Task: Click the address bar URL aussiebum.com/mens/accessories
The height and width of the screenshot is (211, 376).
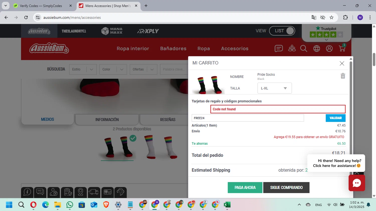Action: tap(72, 18)
